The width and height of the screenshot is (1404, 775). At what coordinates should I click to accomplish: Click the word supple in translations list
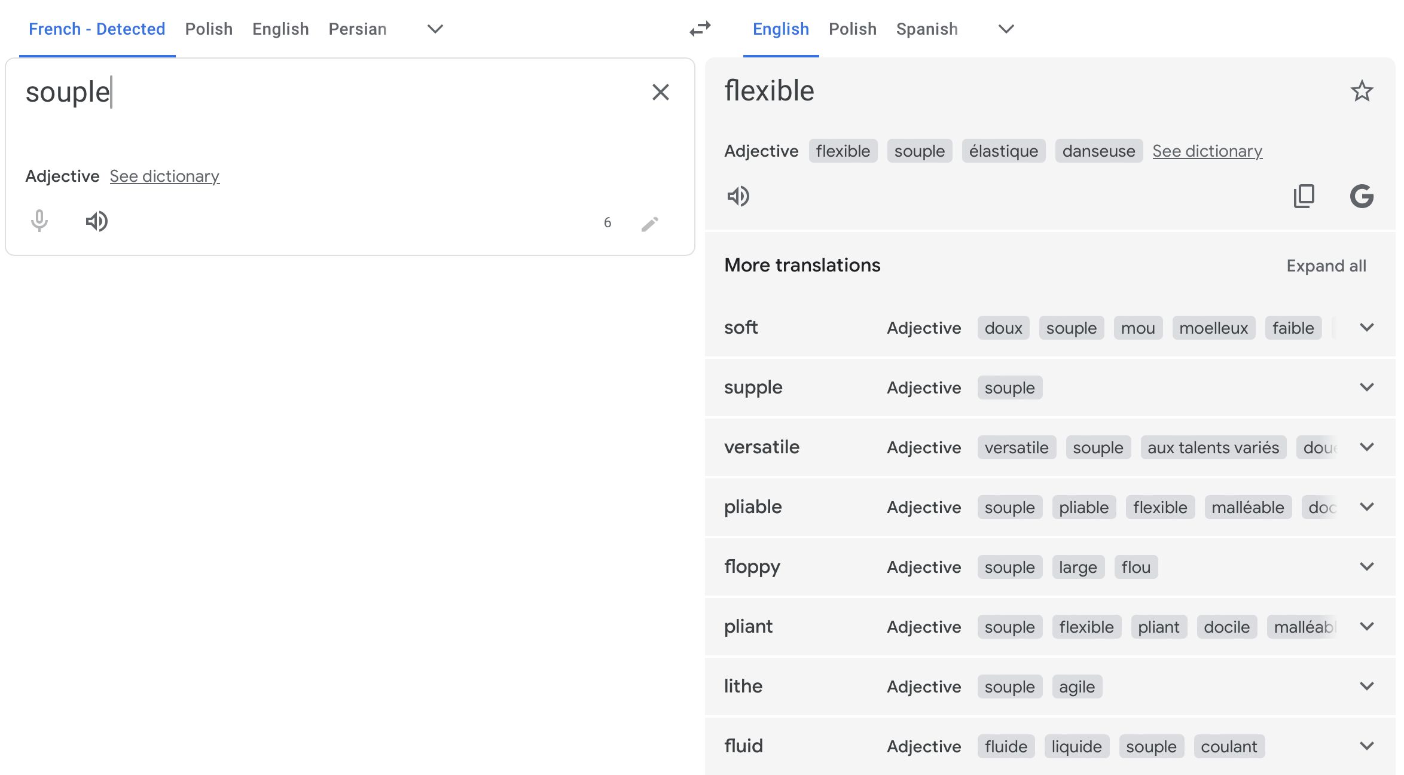(x=753, y=388)
